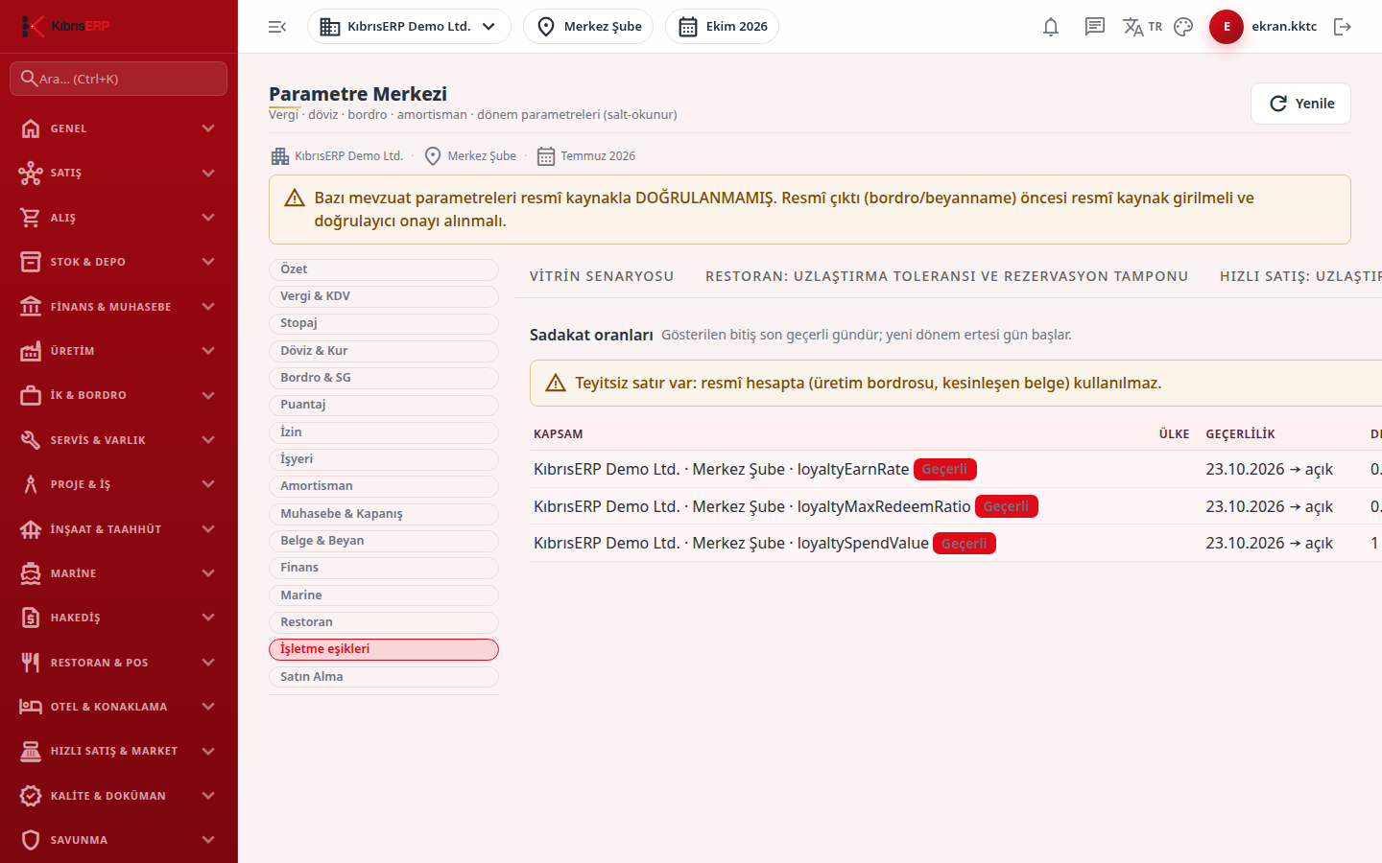
Task: Expand the Hakediş chevron
Action: point(208,618)
